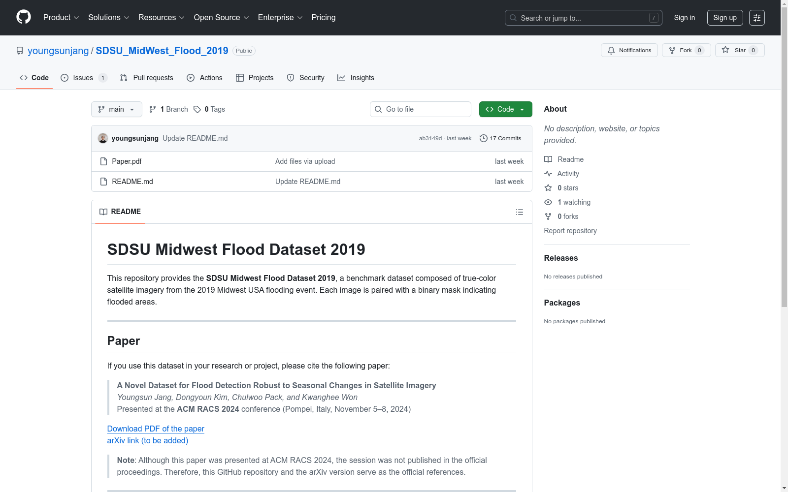Open the Update README.md latest commit message
Image resolution: width=788 pixels, height=492 pixels.
coord(195,138)
